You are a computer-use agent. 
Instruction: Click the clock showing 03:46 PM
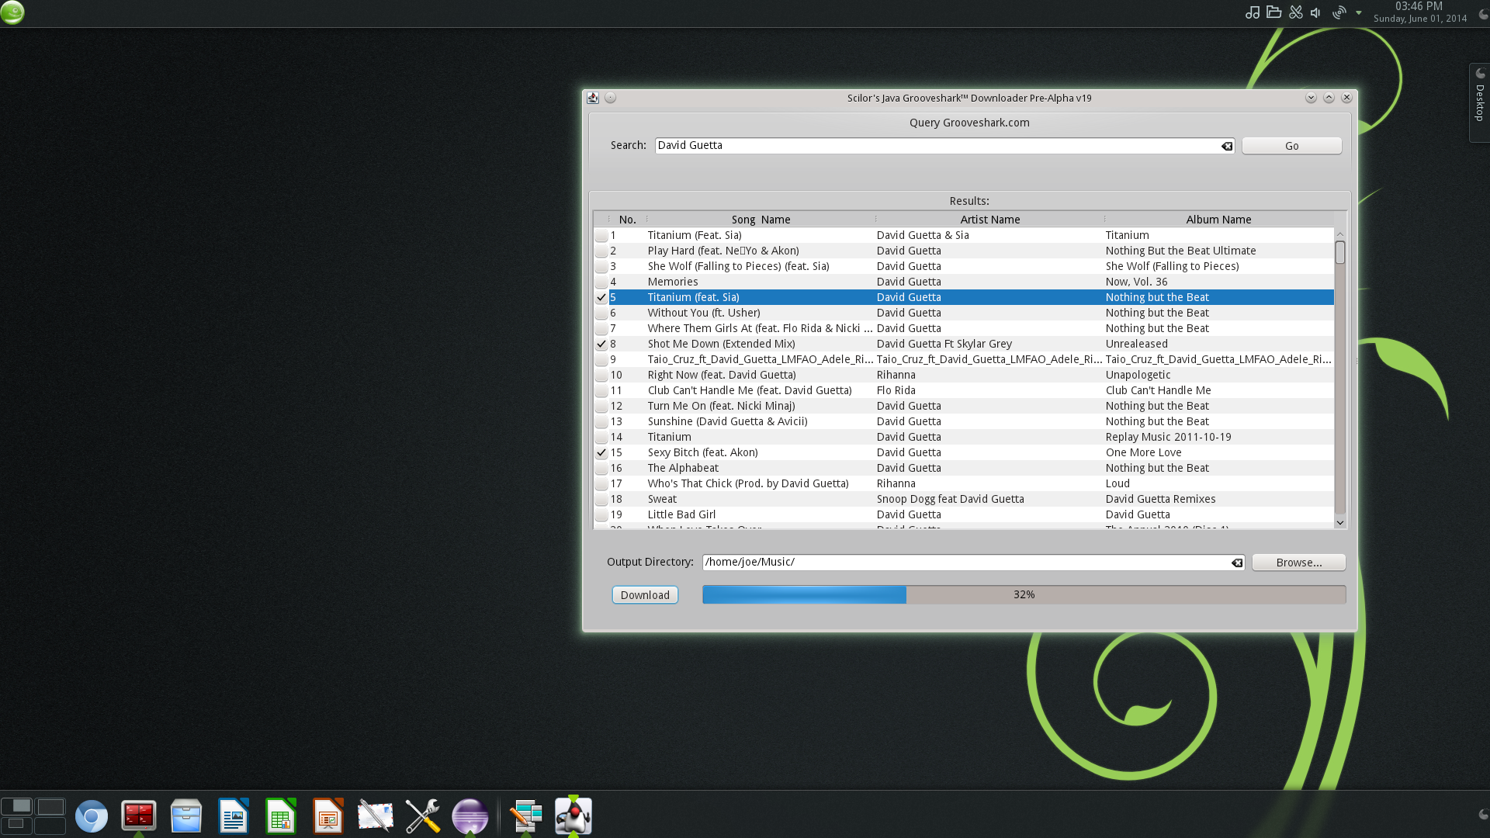point(1419,7)
